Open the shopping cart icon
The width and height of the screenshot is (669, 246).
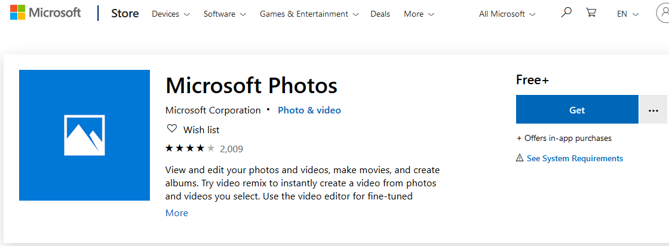591,13
